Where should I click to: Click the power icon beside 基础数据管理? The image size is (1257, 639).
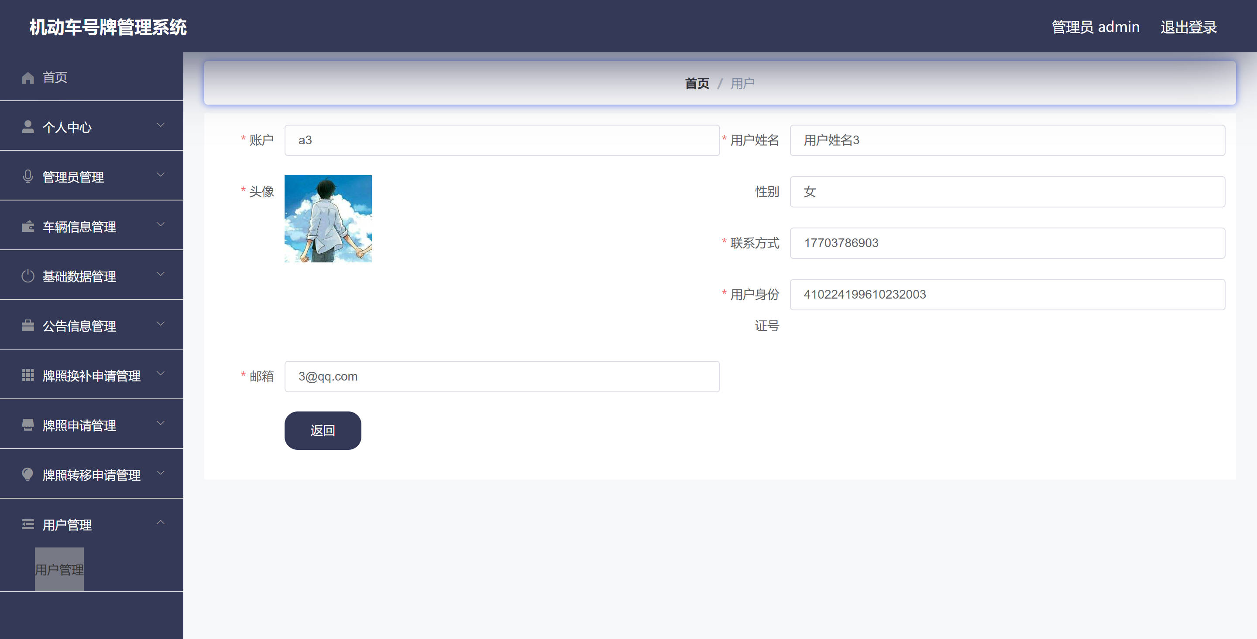28,276
